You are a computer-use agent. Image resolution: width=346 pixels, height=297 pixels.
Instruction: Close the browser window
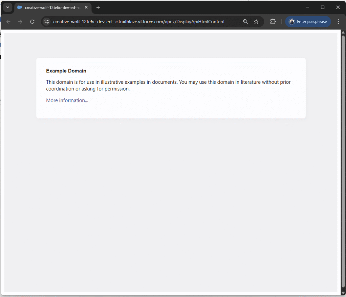[x=338, y=7]
